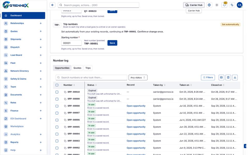Switch to the Quotes tab
The image size is (248, 155).
tap(77, 68)
